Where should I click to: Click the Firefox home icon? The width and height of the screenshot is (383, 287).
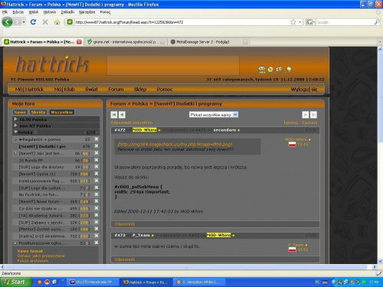57,22
